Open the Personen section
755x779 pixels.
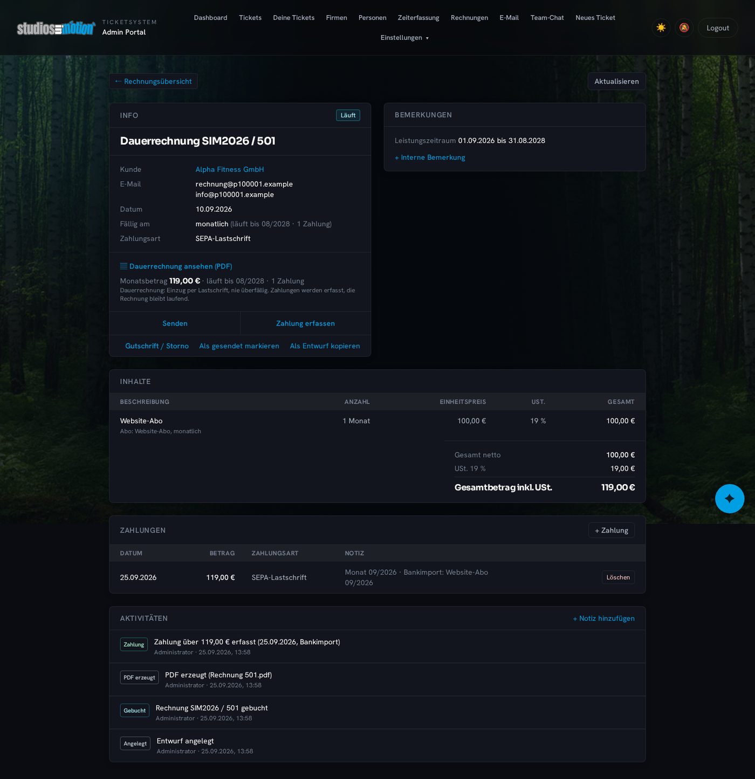coord(373,18)
